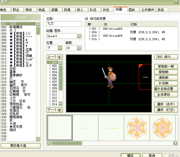Screen dimensions: 180x157
Task: Click the hero battler sprite in preview
Action: (109, 78)
